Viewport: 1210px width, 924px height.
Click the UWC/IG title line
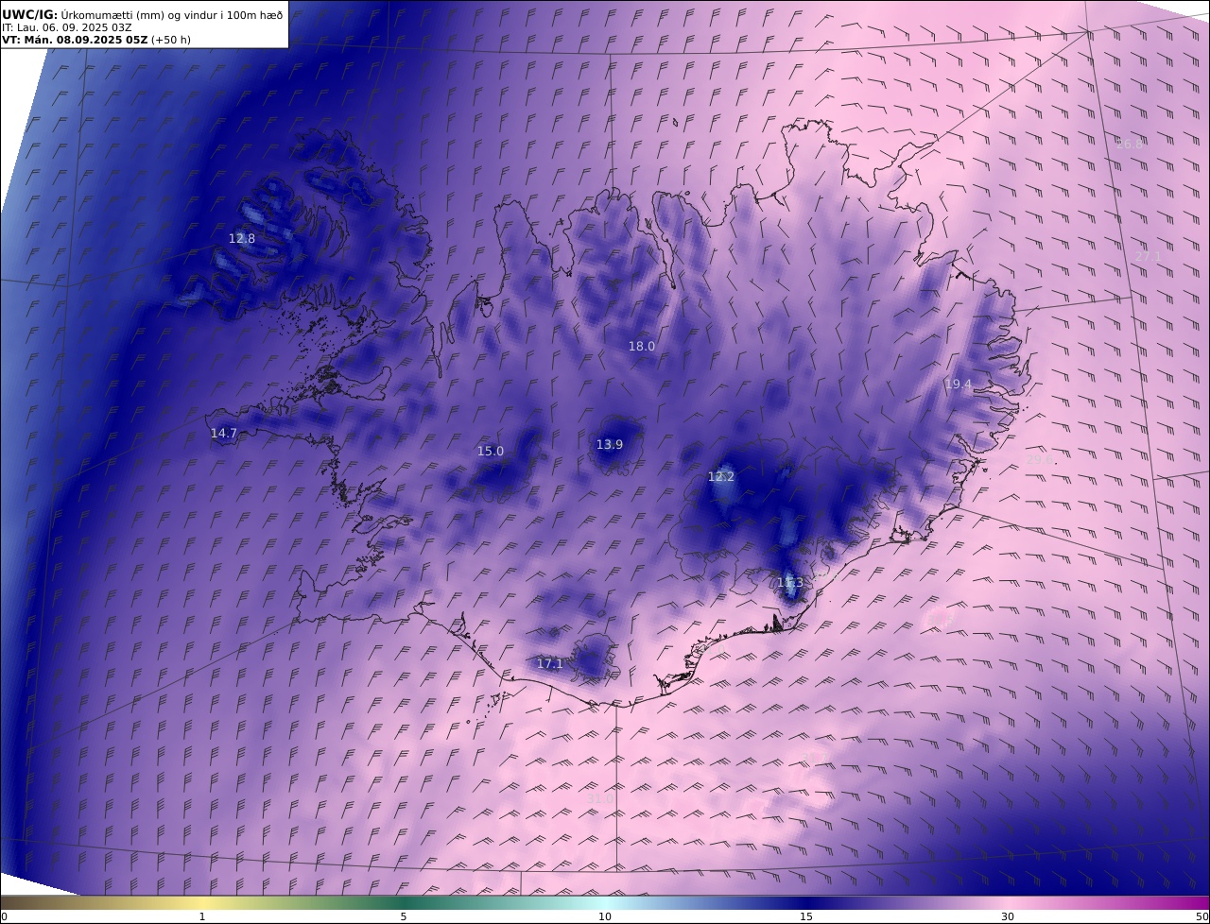142,14
